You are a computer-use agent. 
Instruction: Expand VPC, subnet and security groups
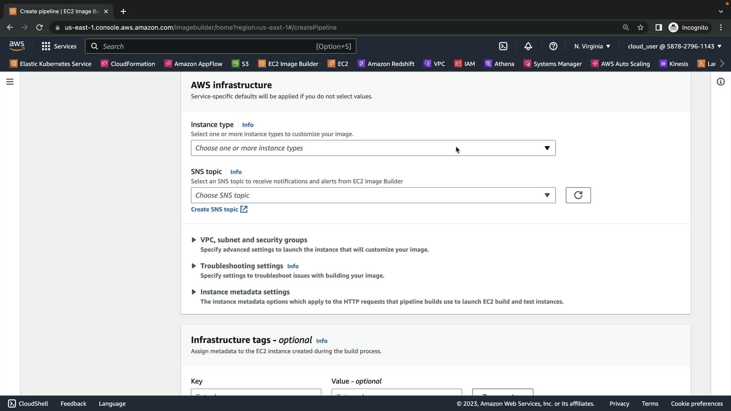click(x=253, y=240)
